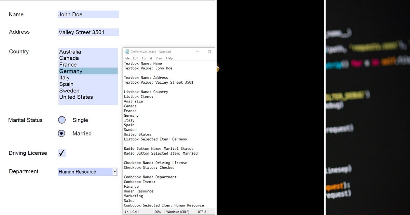Select Italy in the Country listbox
Screen dimensions: 410x215
click(x=64, y=77)
